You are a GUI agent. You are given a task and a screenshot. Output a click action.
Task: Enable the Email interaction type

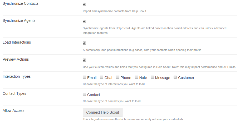point(84,77)
